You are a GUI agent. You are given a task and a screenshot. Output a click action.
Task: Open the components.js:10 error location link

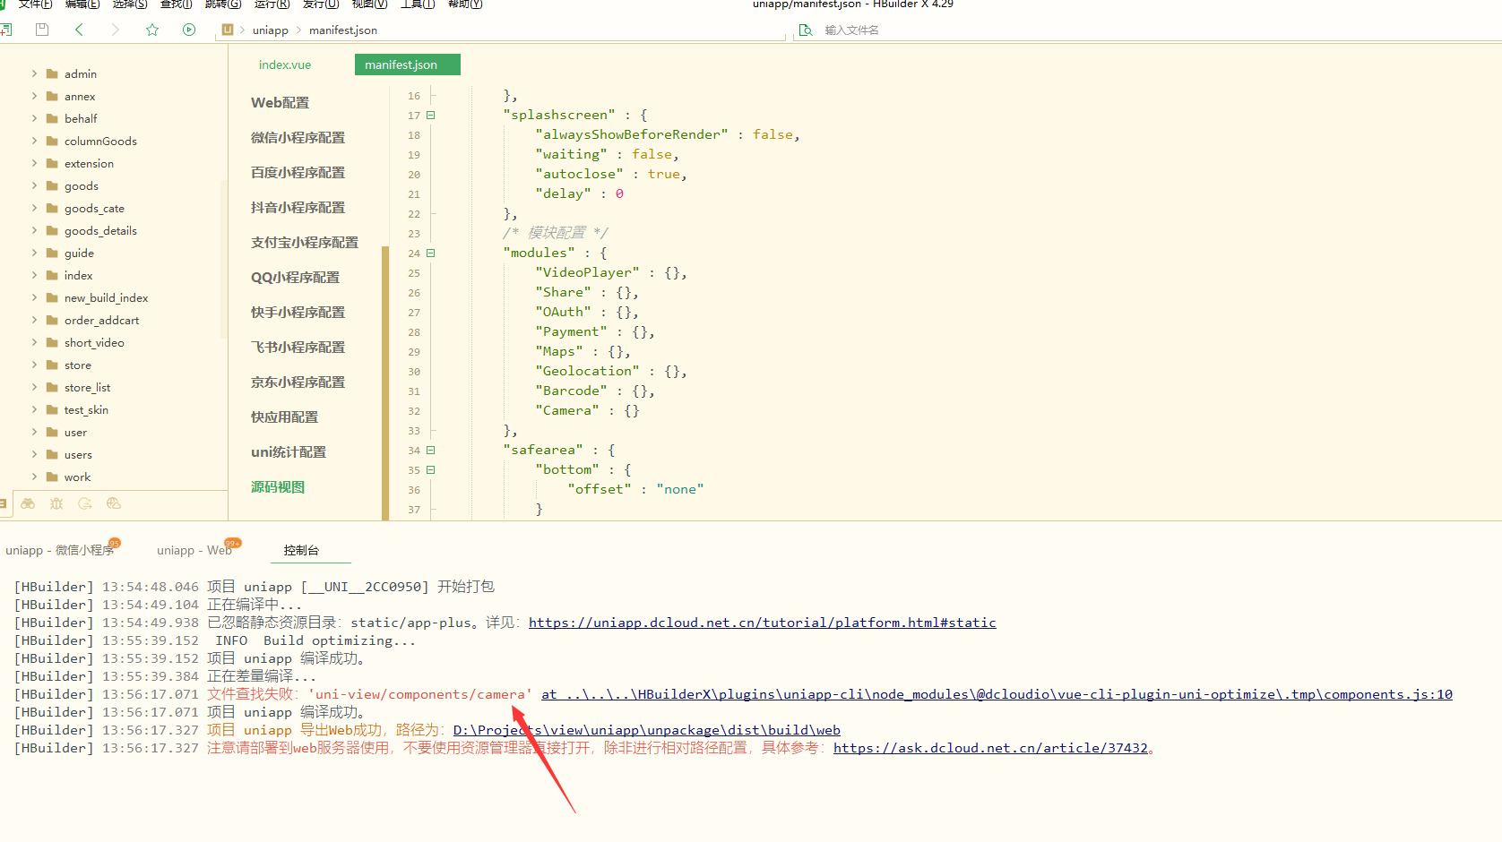[x=997, y=694]
